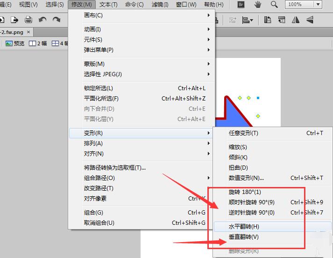
Task: Choose 旋转 180°(1)
Action: (273, 192)
